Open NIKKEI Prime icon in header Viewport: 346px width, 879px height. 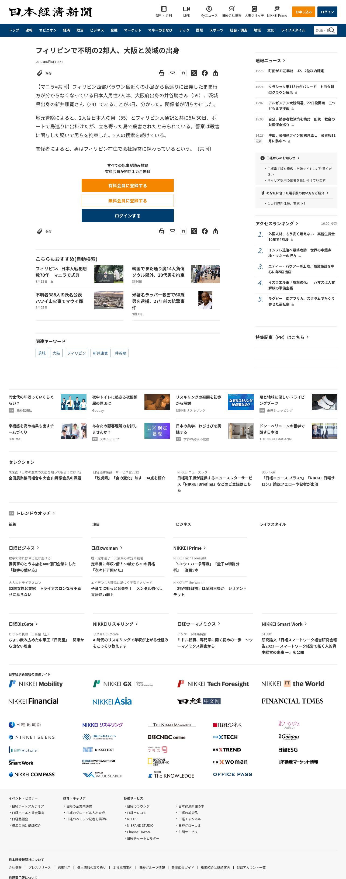(277, 12)
